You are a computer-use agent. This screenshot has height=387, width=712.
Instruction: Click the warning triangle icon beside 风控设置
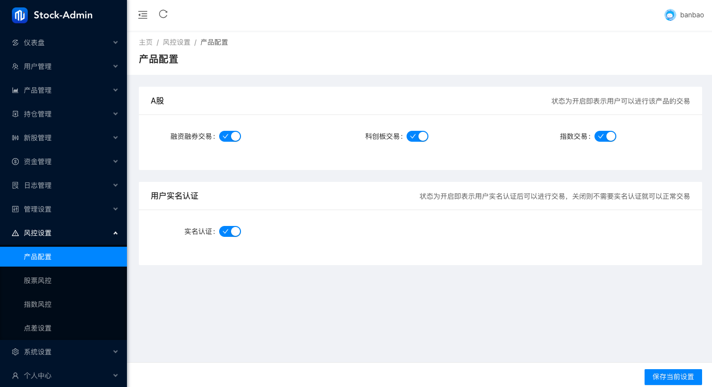[x=15, y=233]
